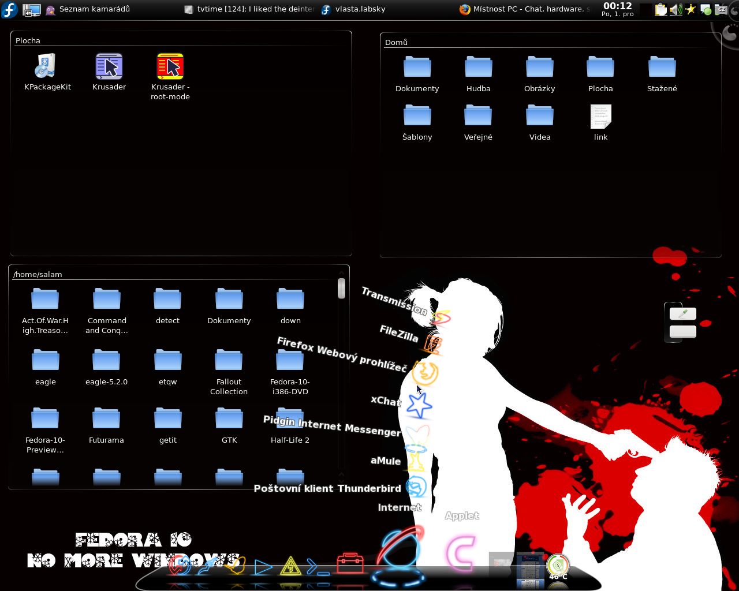Viewport: 739px width, 591px height.
Task: Click the desktop pager thumbnail in dock
Action: (x=531, y=570)
